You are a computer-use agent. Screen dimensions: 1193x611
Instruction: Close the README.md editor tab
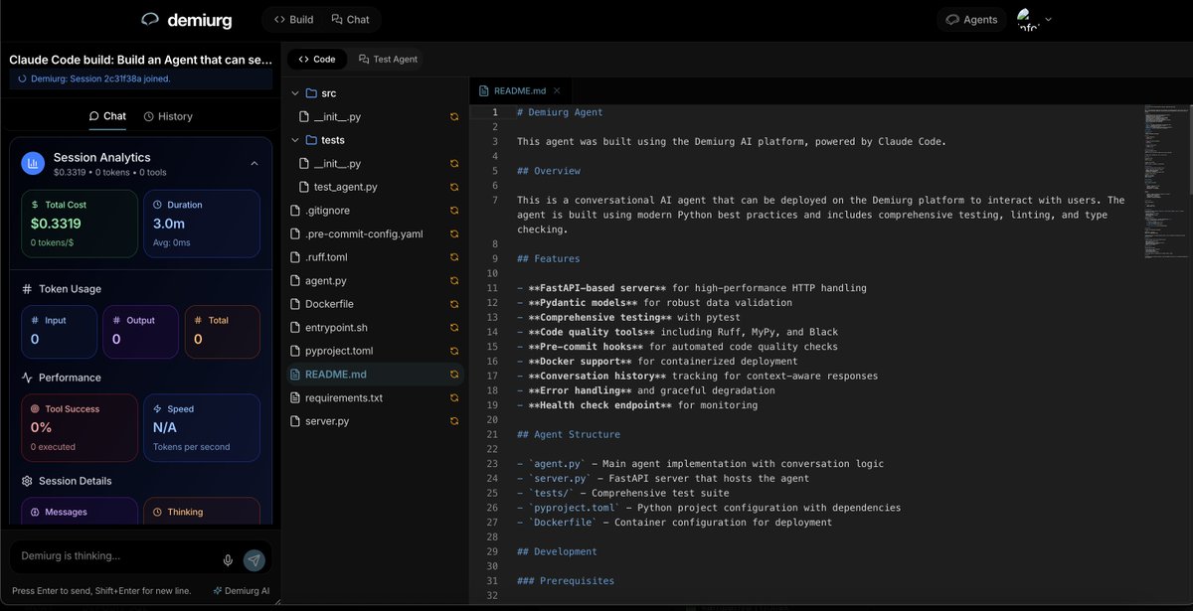(557, 90)
